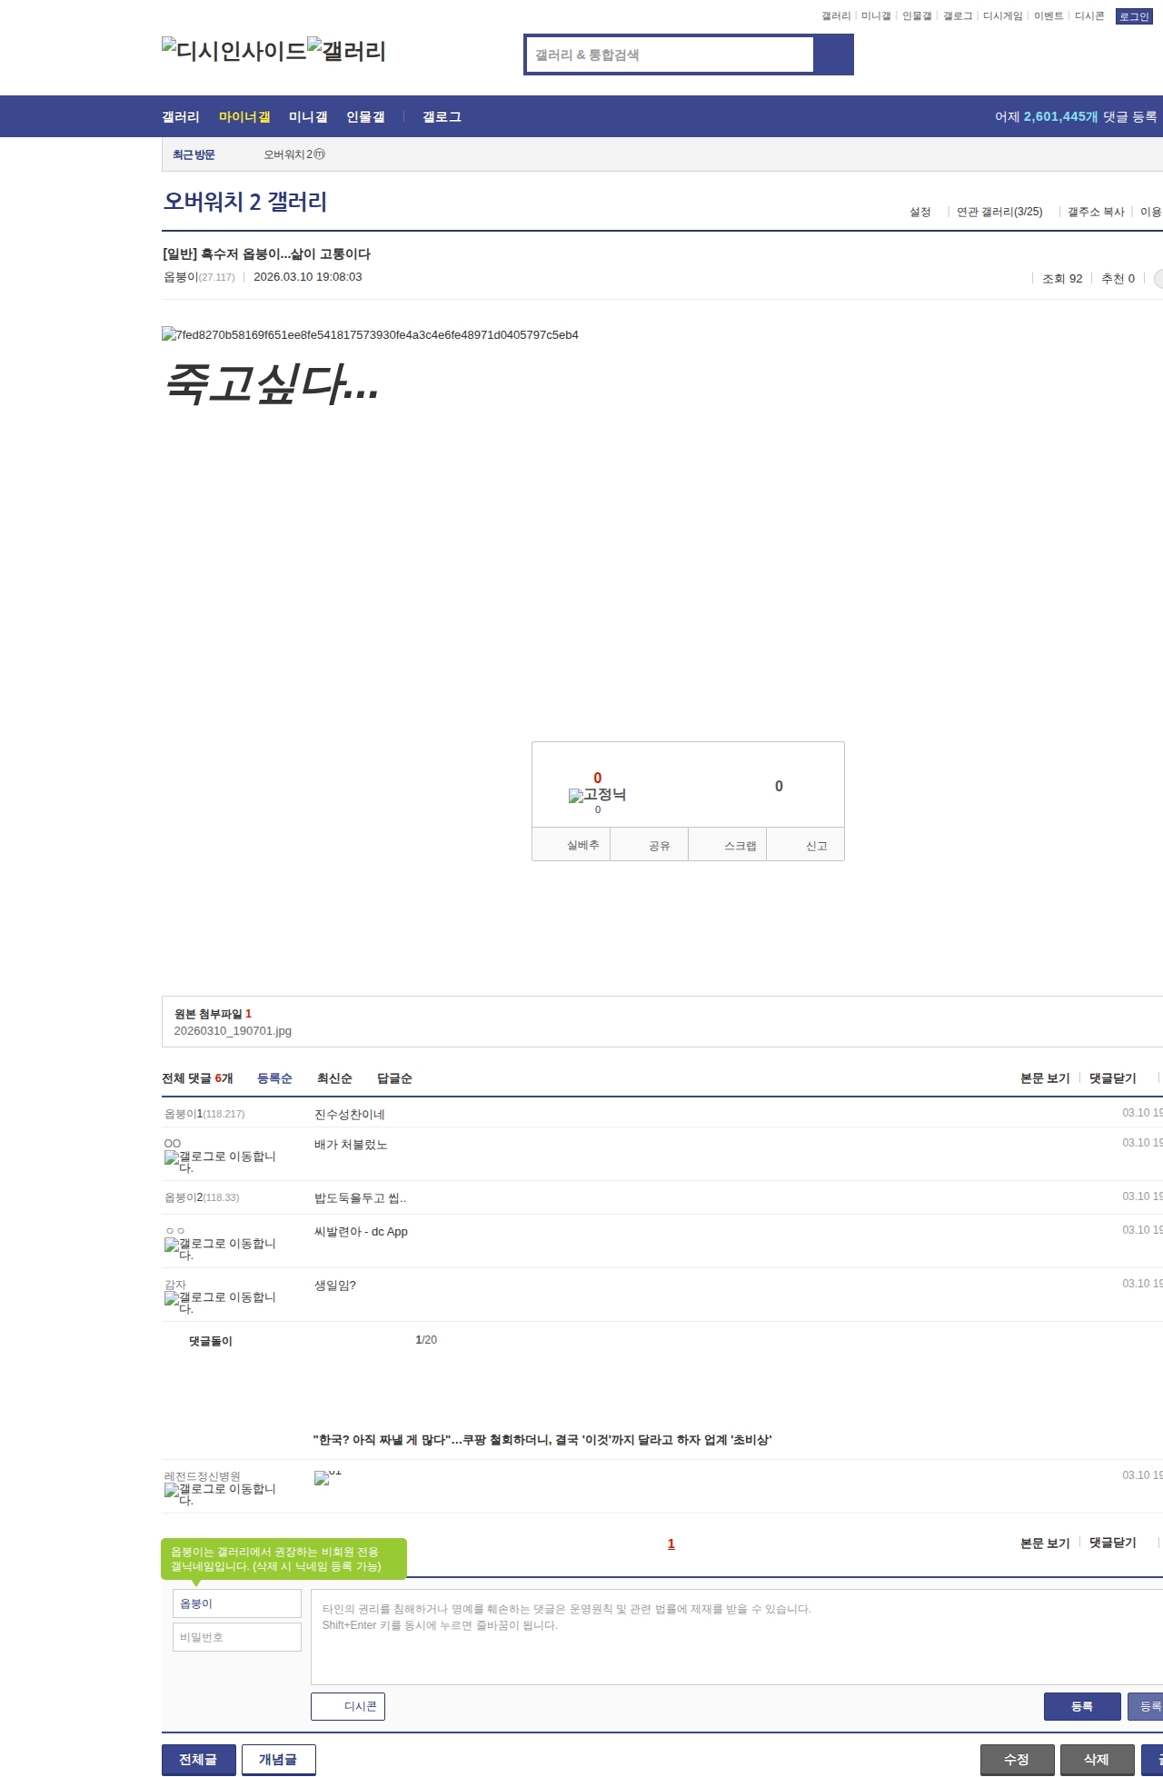Open 미니갤 in navigation bar
The image size is (1163, 1777).
pyautogui.click(x=308, y=117)
